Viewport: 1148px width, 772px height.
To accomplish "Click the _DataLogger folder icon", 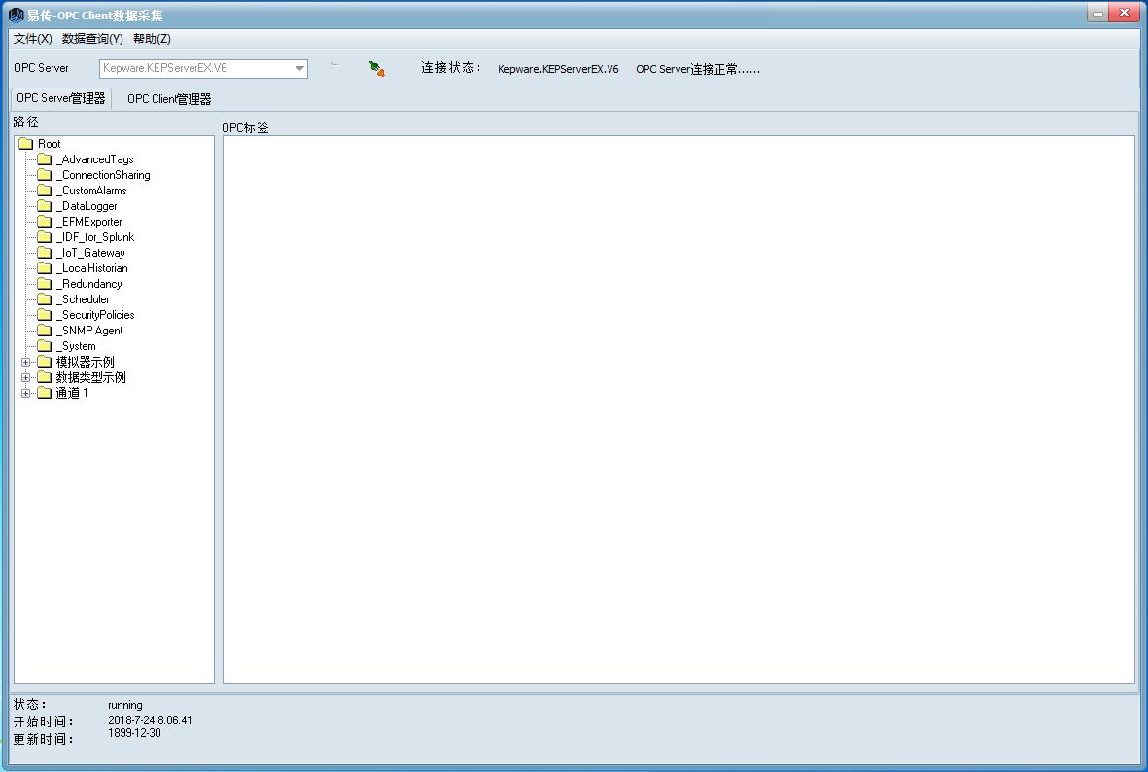I will click(44, 206).
